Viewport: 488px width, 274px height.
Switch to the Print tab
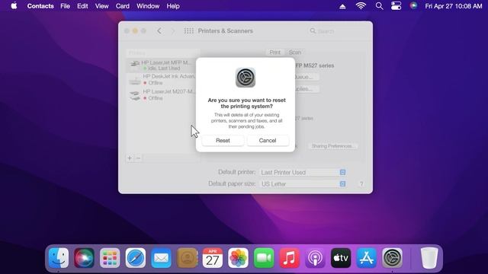coord(274,53)
